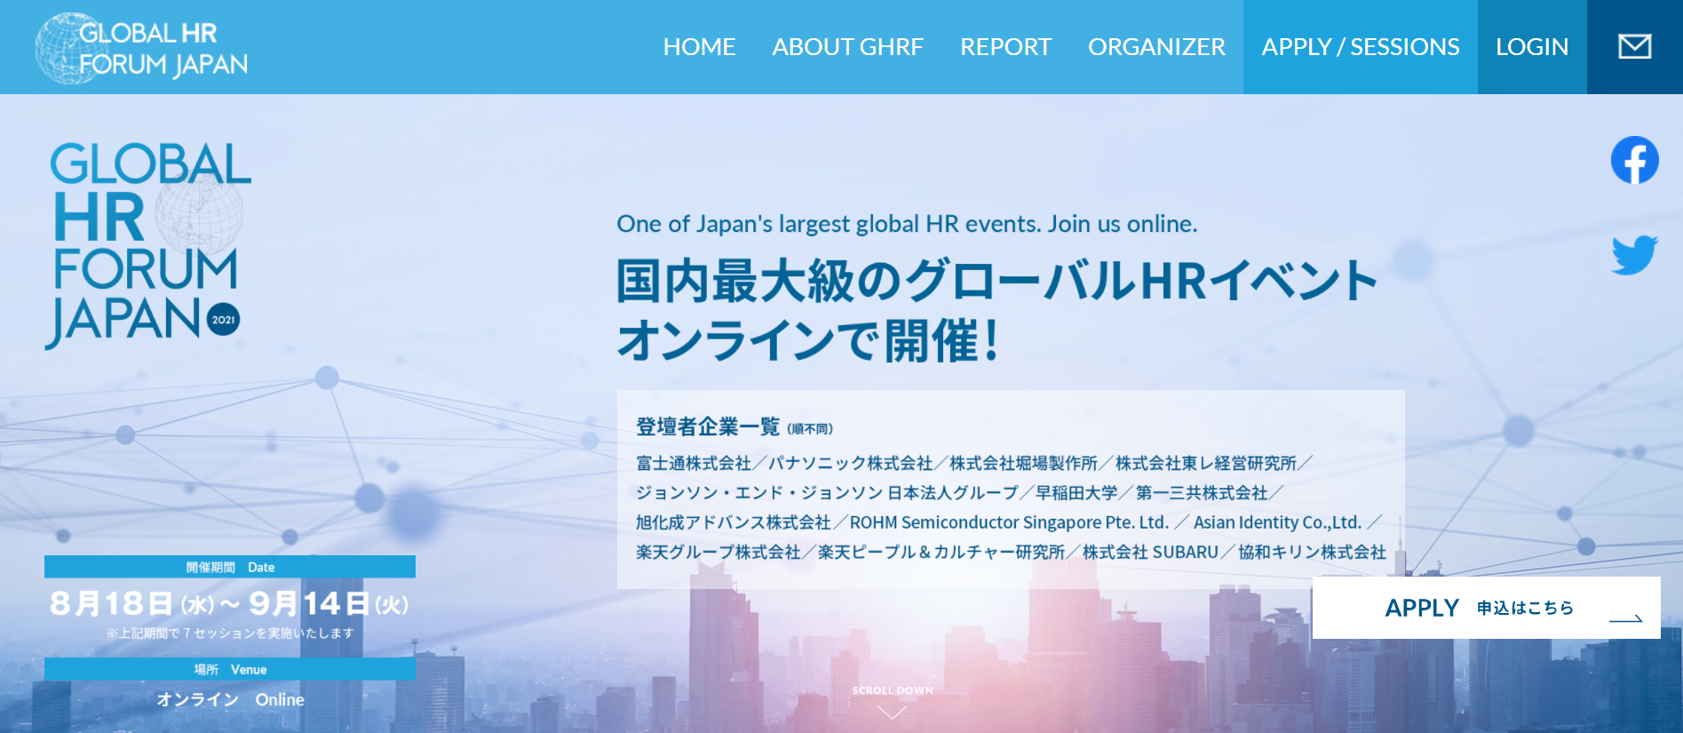Click the 開催期間 Date header bar

230,567
